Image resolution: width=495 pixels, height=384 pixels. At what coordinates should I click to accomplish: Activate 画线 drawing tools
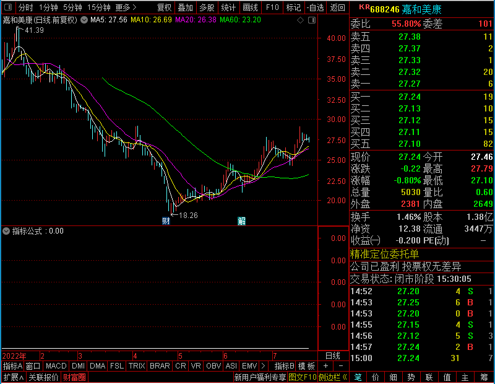tap(250, 7)
